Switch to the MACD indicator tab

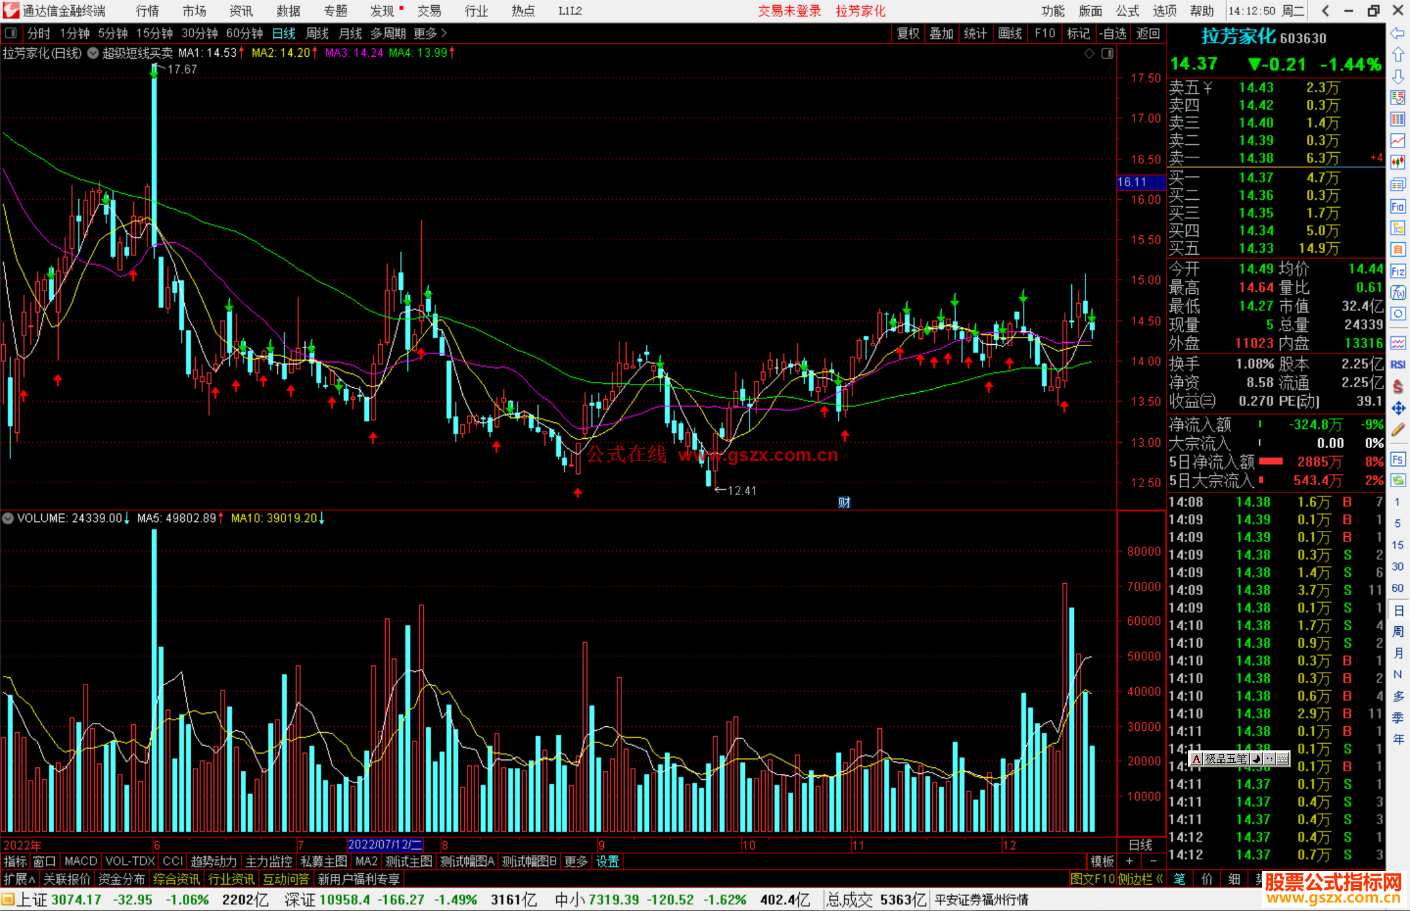80,861
